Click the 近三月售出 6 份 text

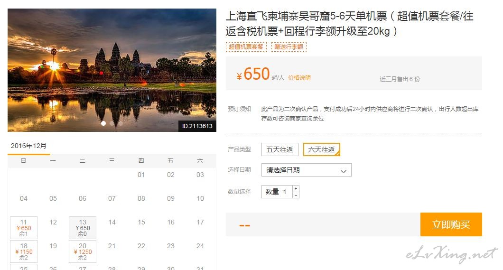coord(400,79)
